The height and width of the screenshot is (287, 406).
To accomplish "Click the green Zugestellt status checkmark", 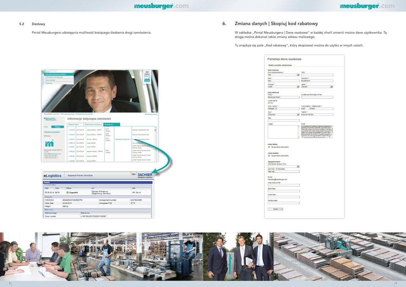I will pyautogui.click(x=68, y=193).
